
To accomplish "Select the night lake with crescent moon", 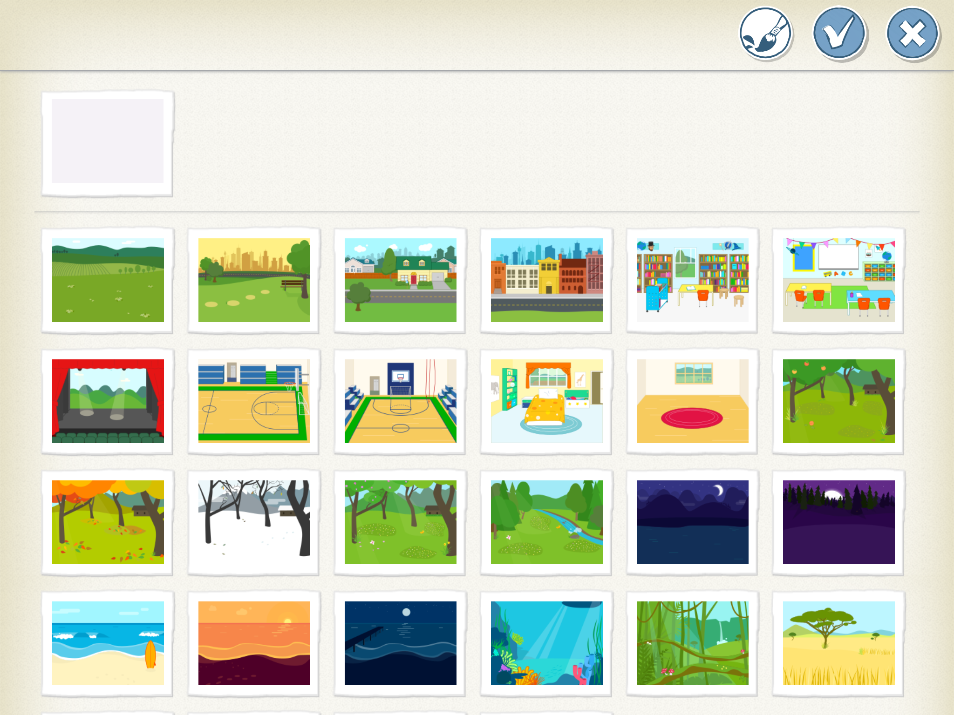I will click(693, 522).
